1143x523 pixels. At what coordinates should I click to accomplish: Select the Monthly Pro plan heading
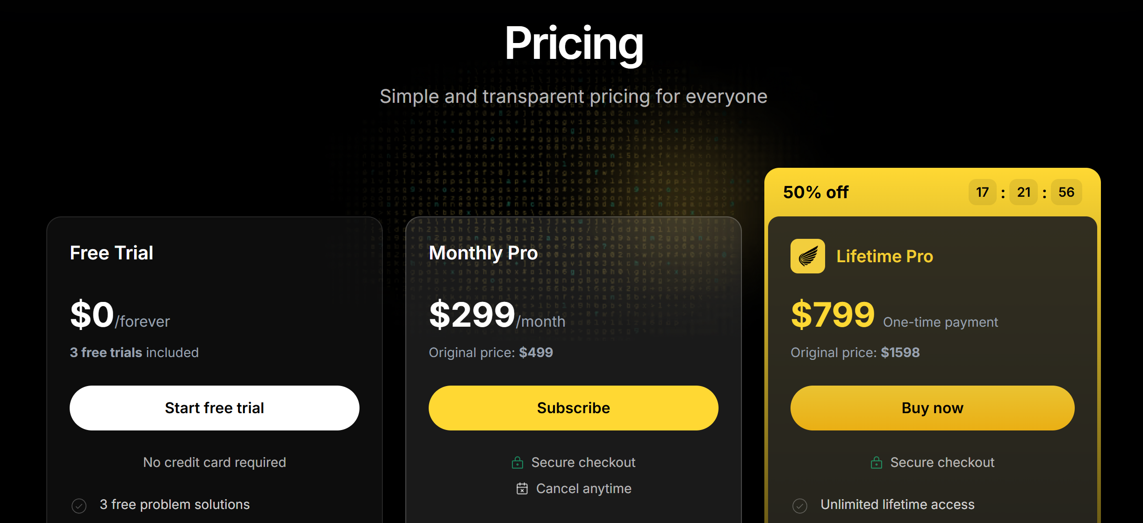point(483,253)
